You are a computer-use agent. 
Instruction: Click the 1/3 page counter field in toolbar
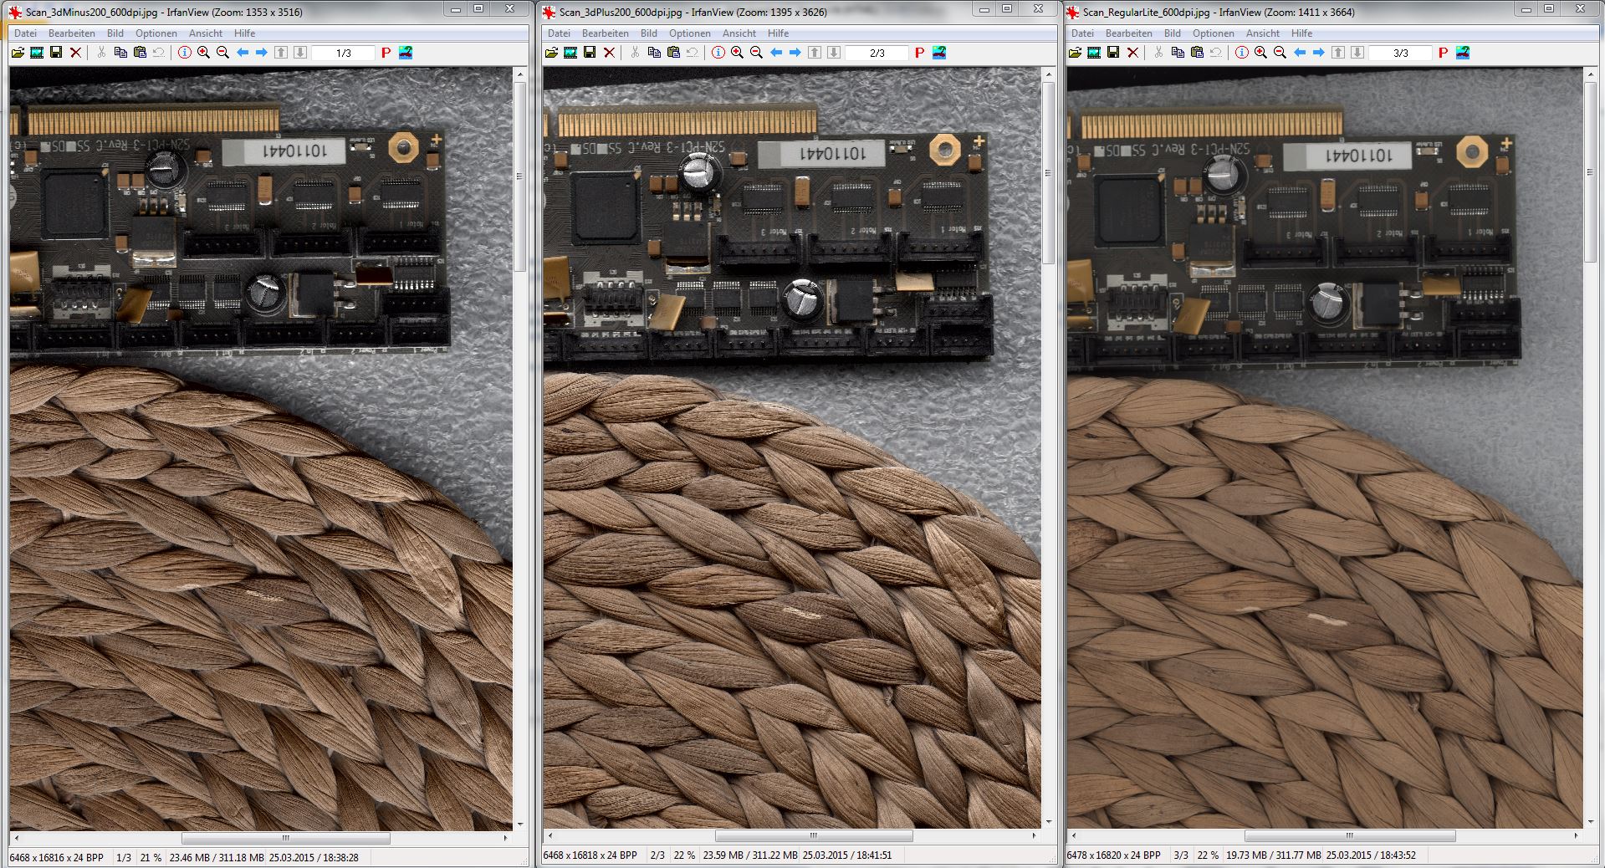coord(343,53)
